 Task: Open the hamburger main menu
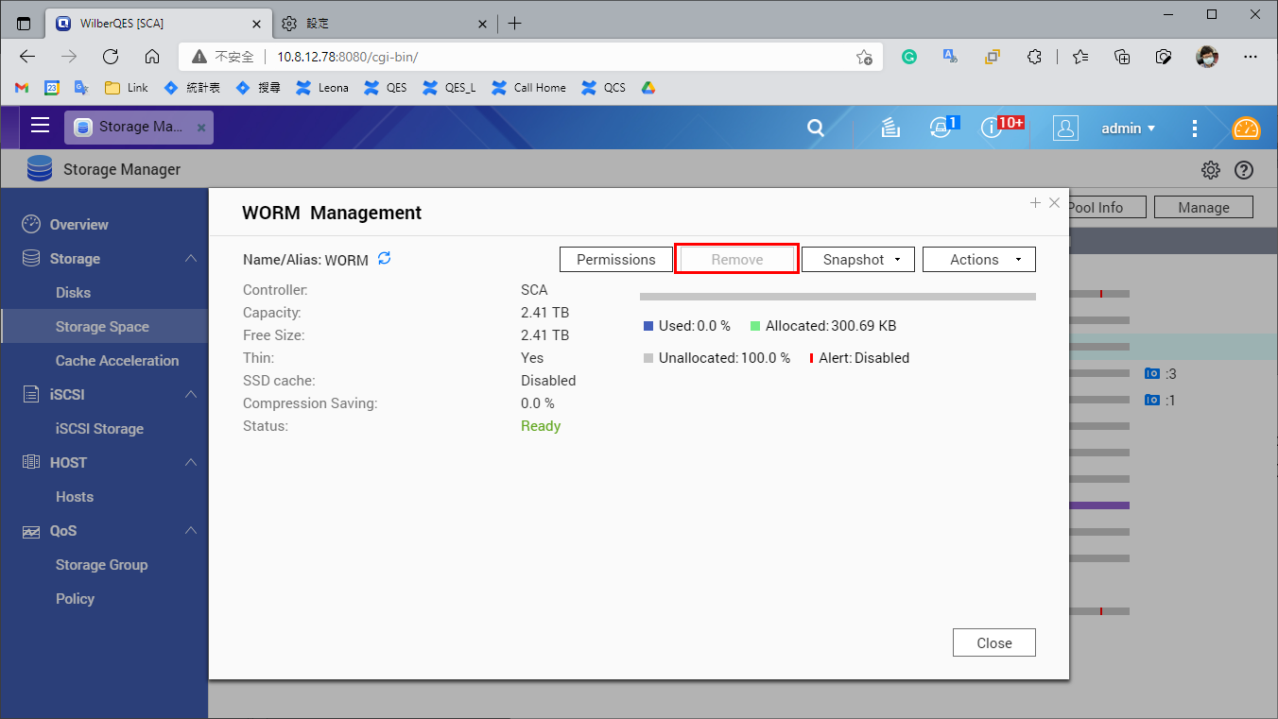tap(40, 127)
